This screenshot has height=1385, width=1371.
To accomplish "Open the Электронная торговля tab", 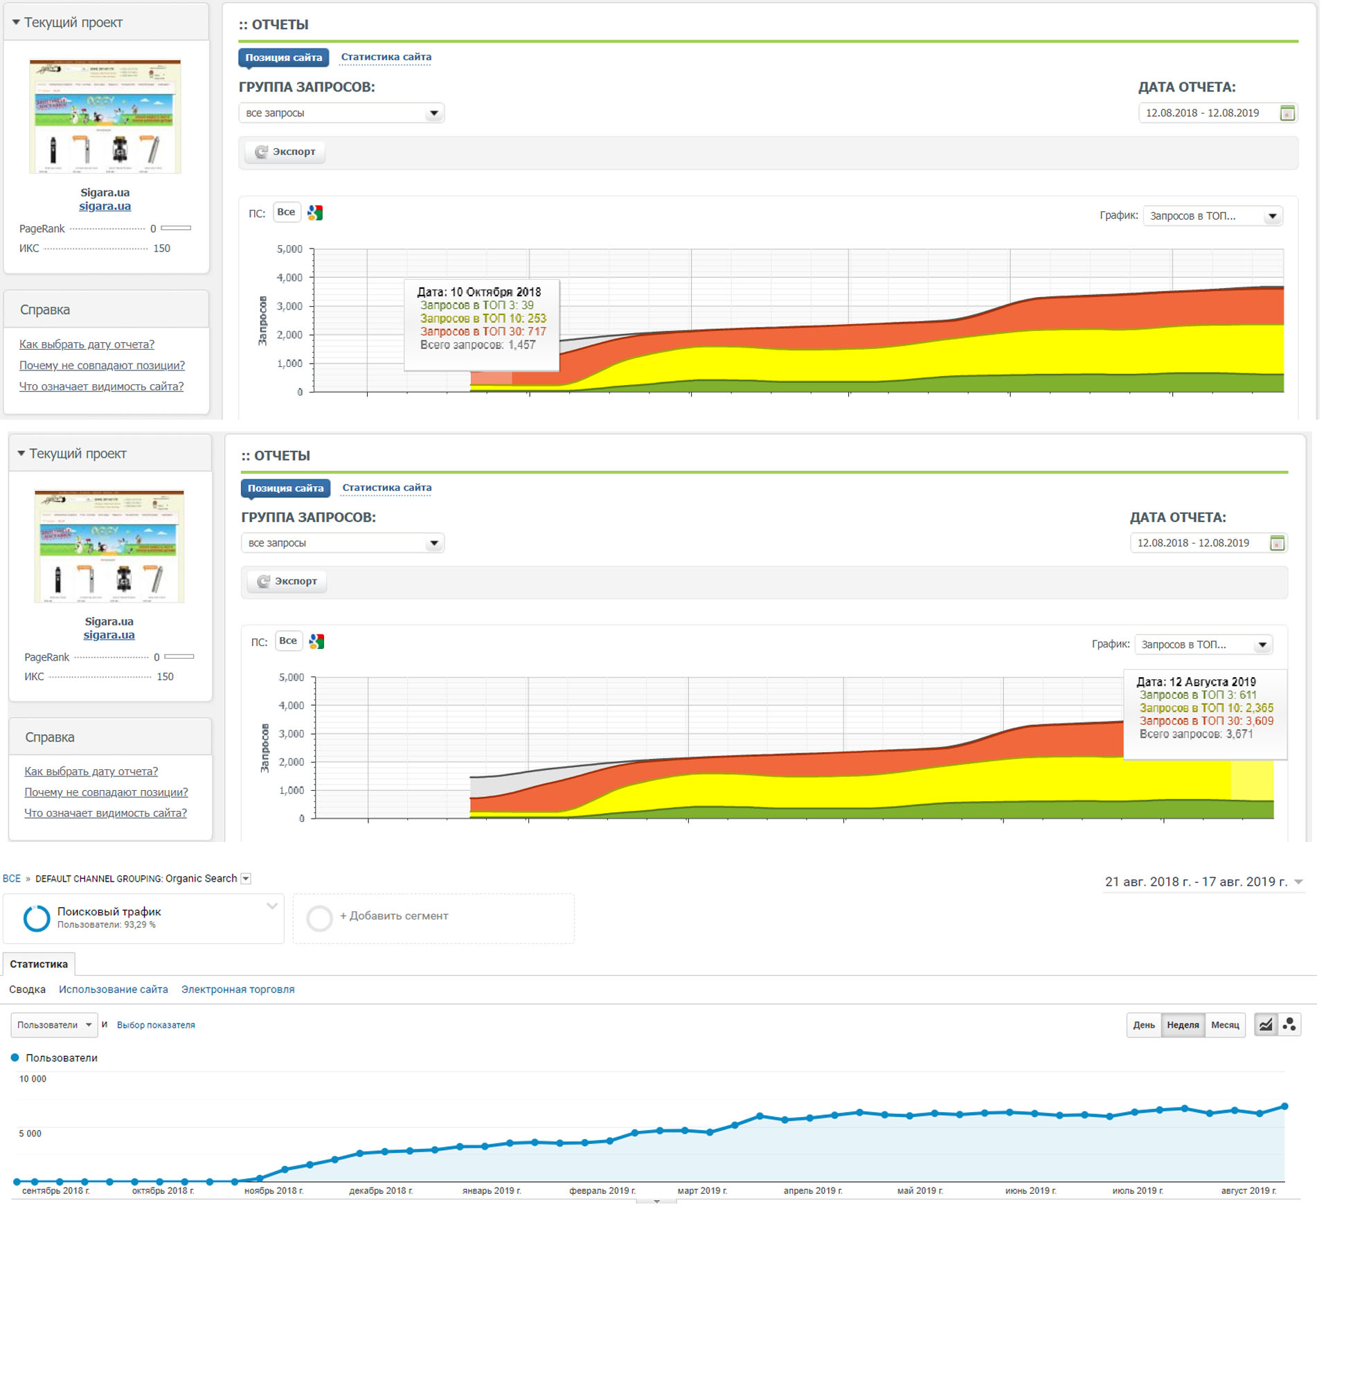I will coord(238,990).
